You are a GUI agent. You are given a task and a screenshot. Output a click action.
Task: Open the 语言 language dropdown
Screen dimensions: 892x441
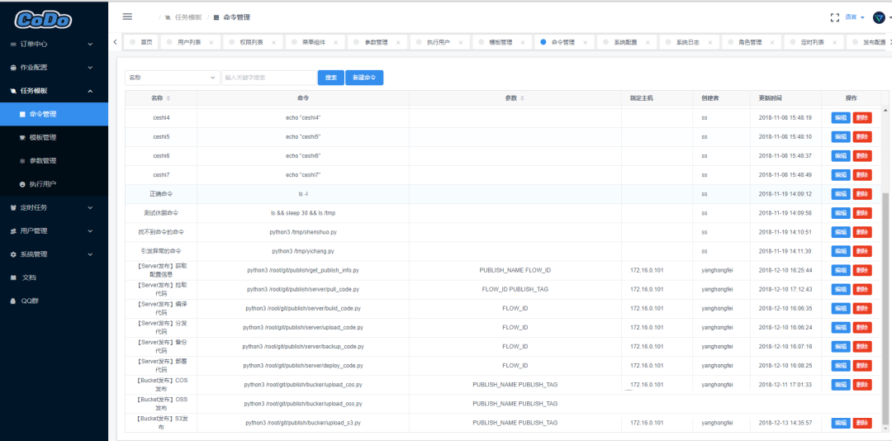[852, 17]
